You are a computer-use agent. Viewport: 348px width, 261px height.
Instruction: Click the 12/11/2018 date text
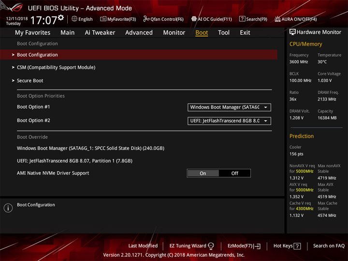(17, 19)
